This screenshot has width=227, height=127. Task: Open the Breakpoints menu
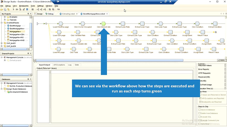pyautogui.click(x=24, y=6)
